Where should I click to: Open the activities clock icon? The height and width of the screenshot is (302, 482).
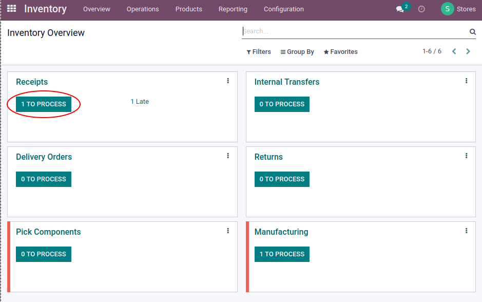click(421, 9)
